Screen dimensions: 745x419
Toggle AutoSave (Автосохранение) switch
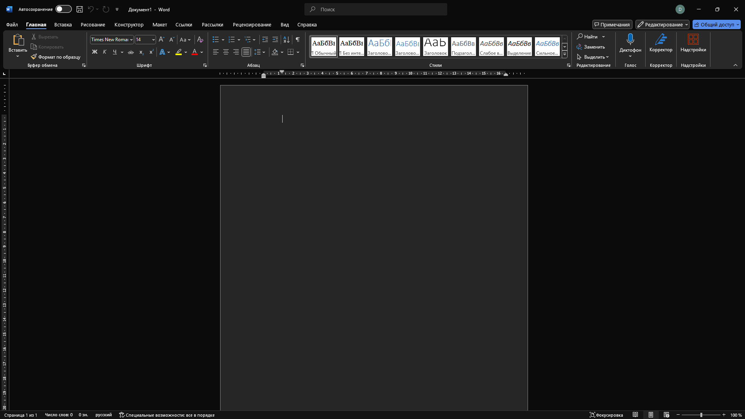point(63,9)
